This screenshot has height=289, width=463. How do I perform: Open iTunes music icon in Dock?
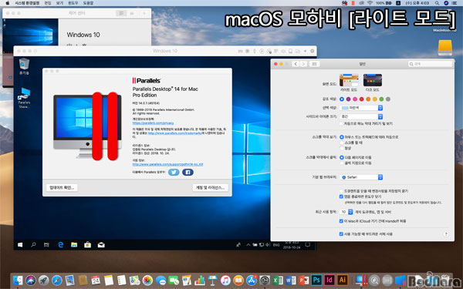[x=225, y=280]
